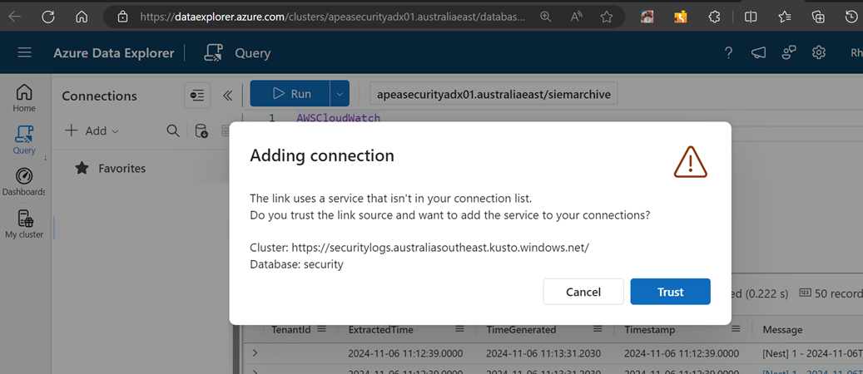The height and width of the screenshot is (374, 863).
Task: Open the Help question mark
Action: 728,53
